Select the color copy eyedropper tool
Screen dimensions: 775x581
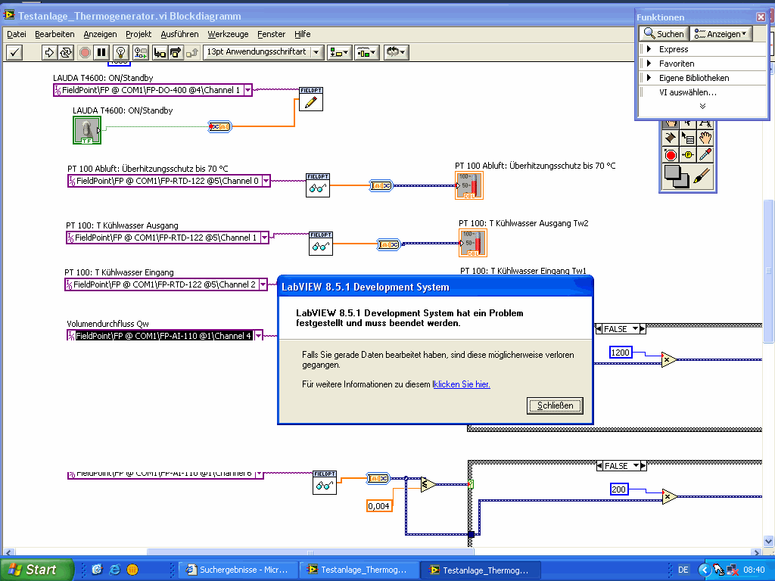click(705, 155)
